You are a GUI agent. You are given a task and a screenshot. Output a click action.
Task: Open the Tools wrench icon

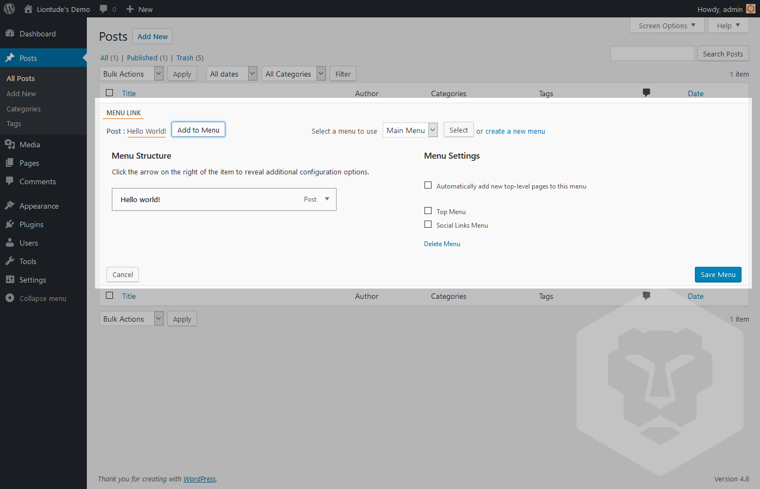tap(10, 261)
